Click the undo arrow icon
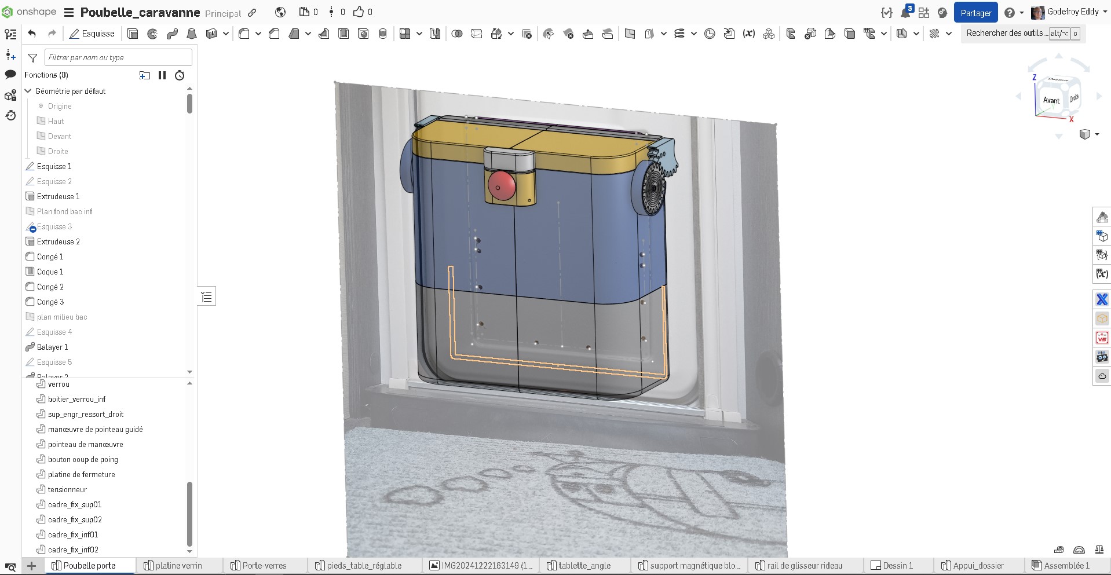The width and height of the screenshot is (1111, 575). pos(32,34)
